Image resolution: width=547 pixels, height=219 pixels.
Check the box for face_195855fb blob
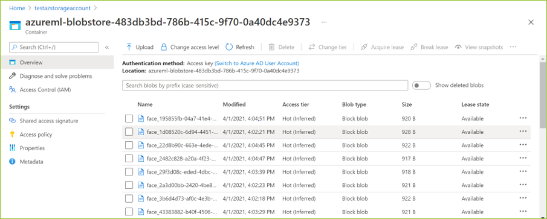pos(129,119)
